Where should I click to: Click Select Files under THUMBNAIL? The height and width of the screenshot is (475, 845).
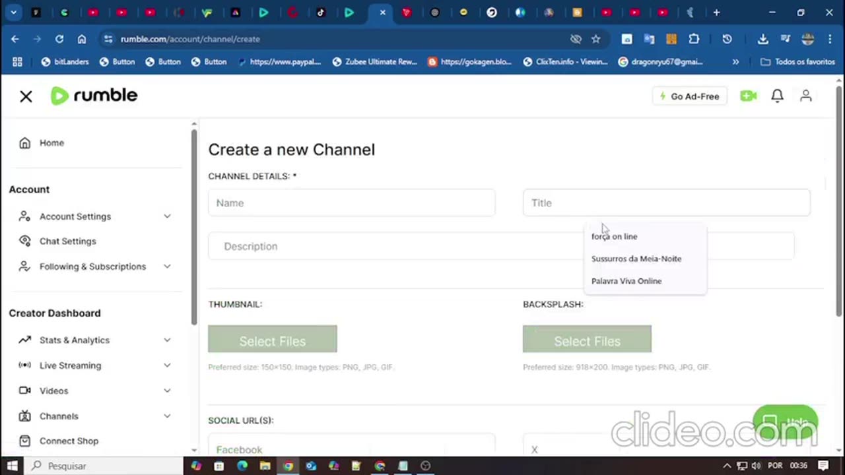click(272, 339)
